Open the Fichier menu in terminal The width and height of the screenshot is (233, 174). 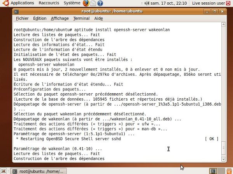point(22,19)
